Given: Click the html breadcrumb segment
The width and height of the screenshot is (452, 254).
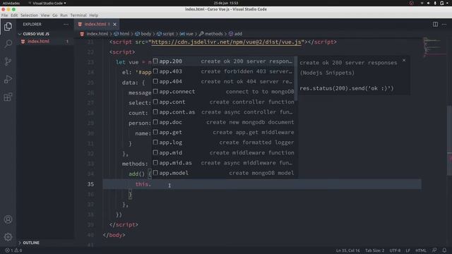Looking at the screenshot, I should coord(121,34).
